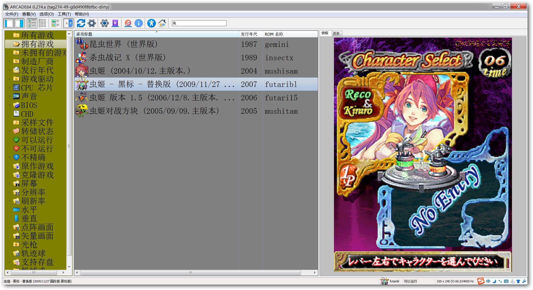Click the 克隆游戏 folder icon
Viewport: 533px width, 290px height.
click(16, 175)
